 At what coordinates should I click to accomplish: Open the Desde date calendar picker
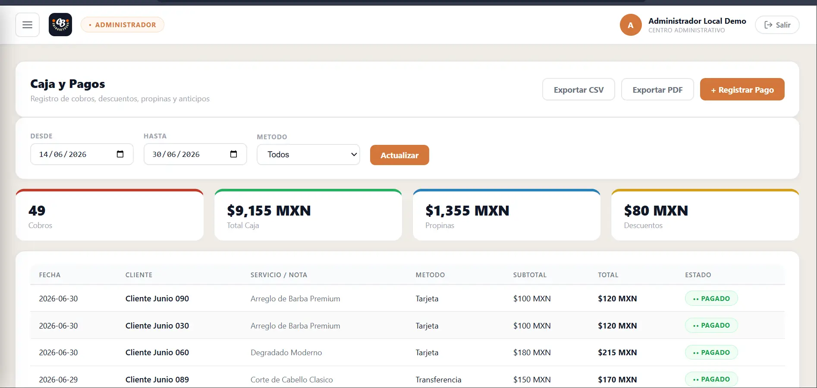pos(120,154)
